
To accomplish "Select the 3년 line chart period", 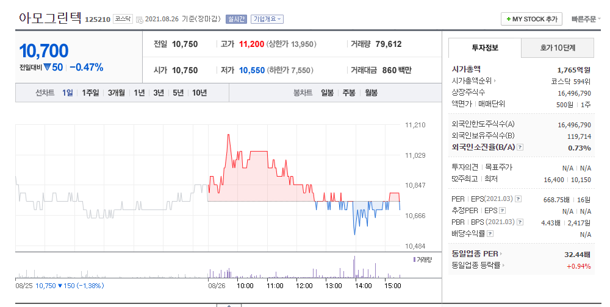I will tap(159, 93).
